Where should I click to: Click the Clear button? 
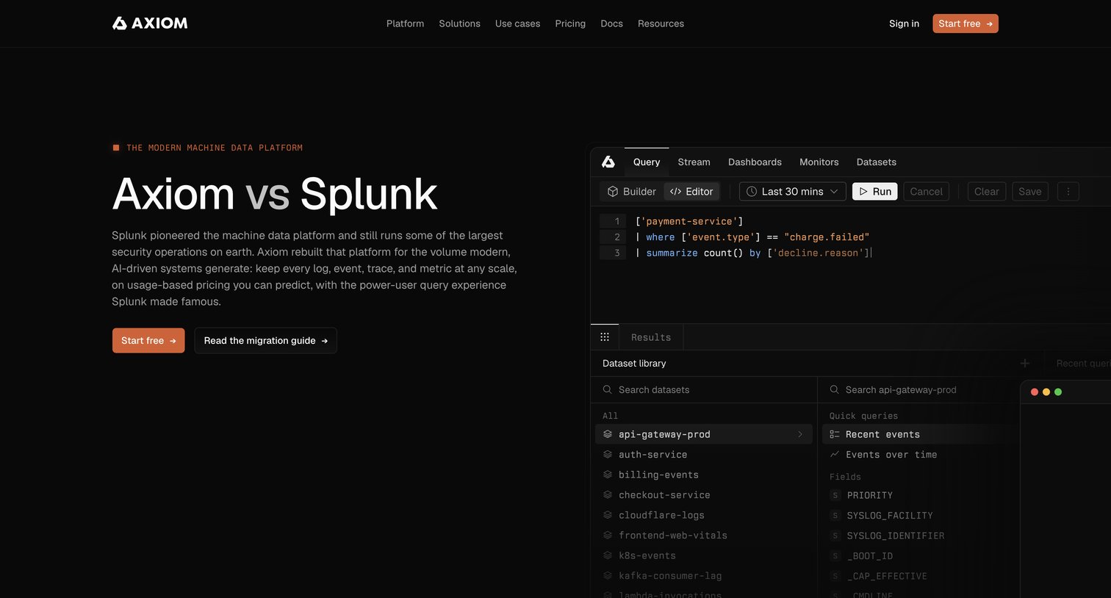pyautogui.click(x=986, y=192)
